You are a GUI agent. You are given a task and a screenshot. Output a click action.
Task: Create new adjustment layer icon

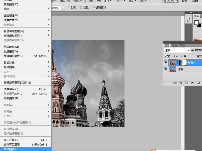click(x=193, y=83)
